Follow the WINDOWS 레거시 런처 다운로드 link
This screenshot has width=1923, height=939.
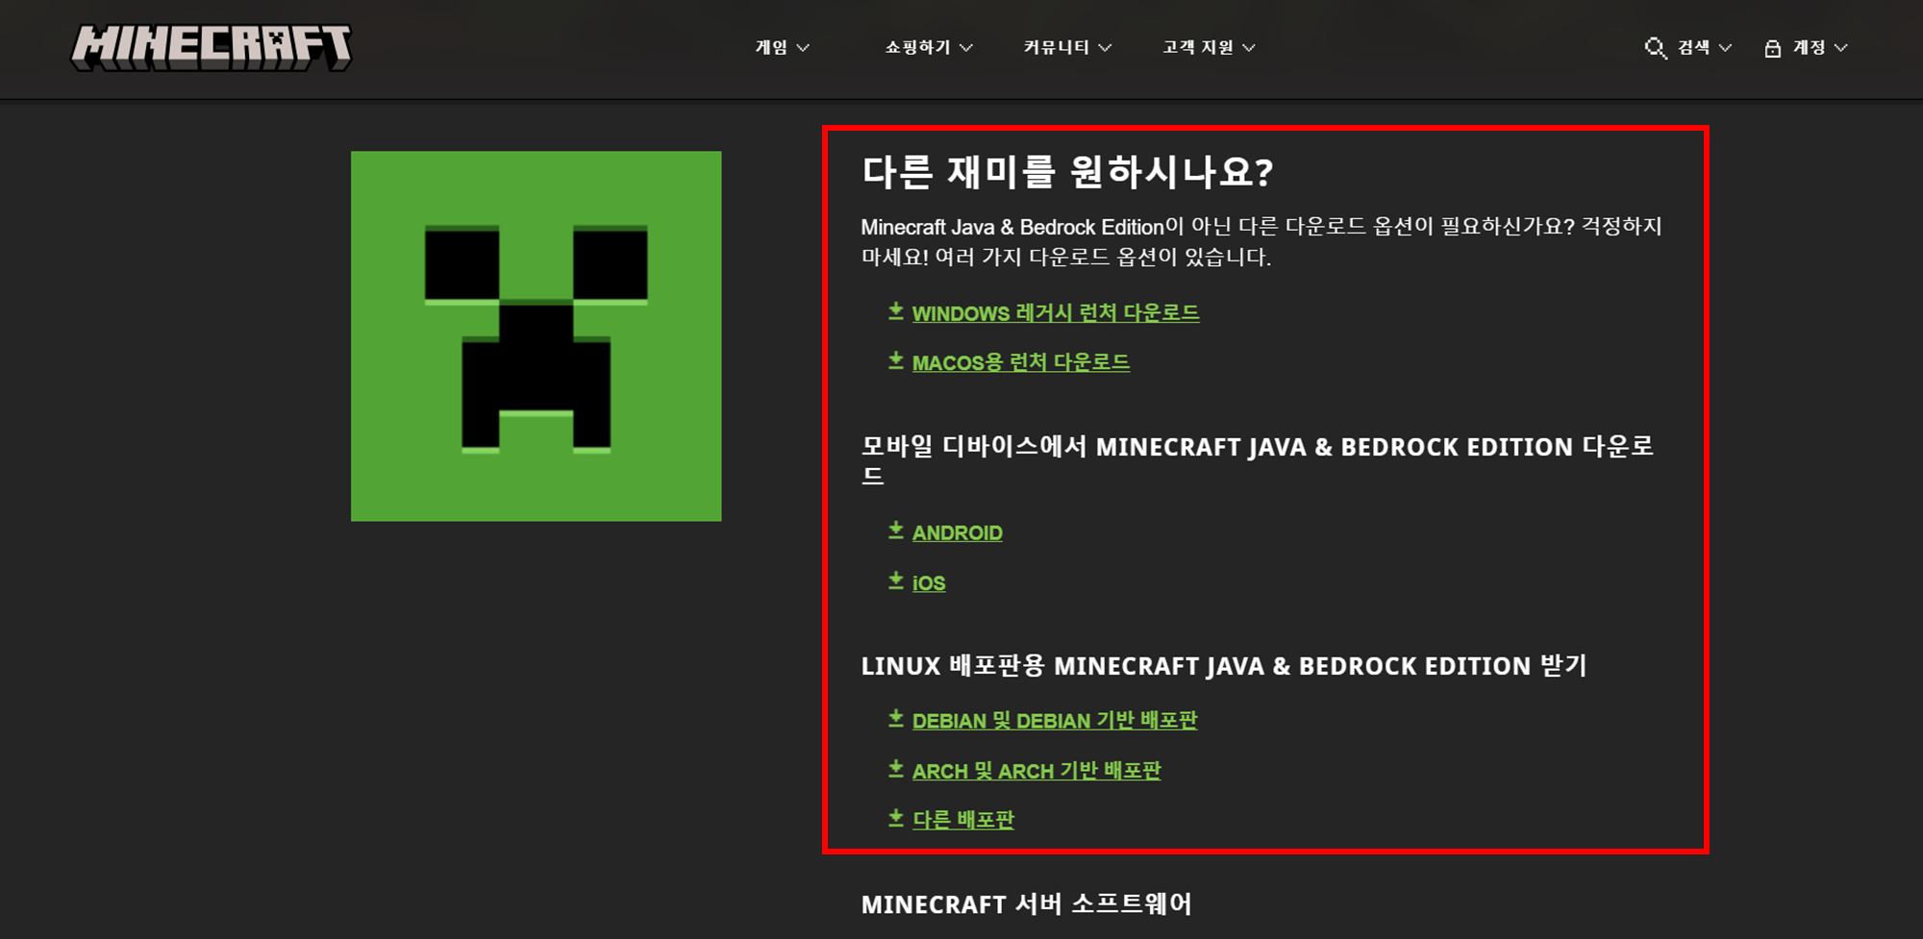[x=1056, y=313]
